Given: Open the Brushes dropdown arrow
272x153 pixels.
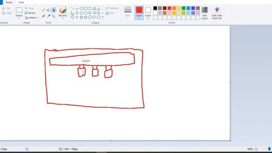Looking at the screenshot, I should point(63,18).
